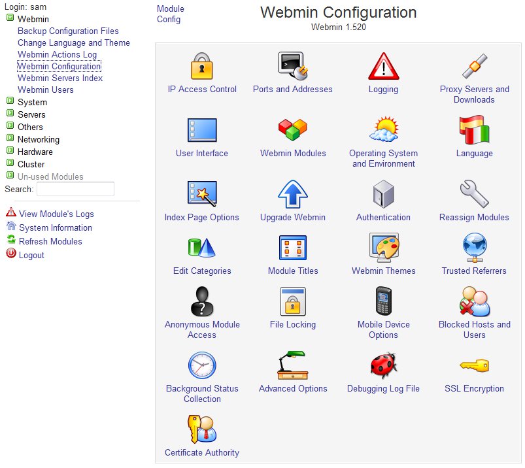The height and width of the screenshot is (468, 525).
Task: Open the File Locking icon
Action: (x=293, y=301)
